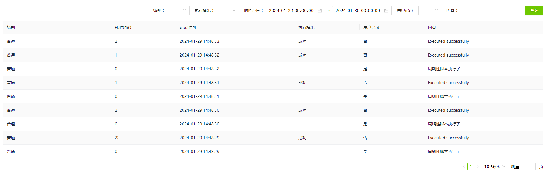Select first log row at 14:48:33
549x174 pixels.
pos(199,41)
